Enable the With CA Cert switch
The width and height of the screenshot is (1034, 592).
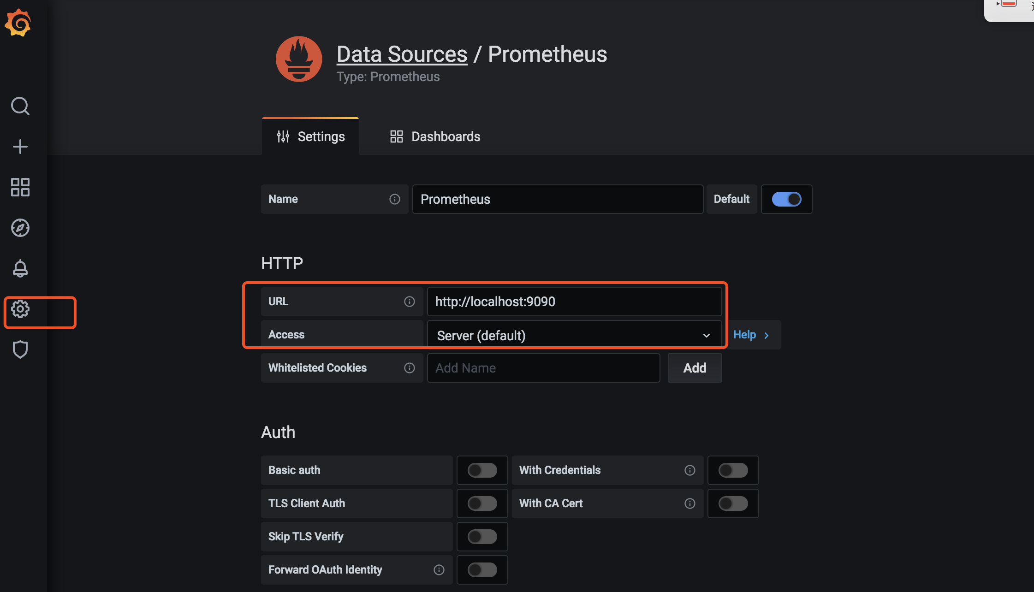click(x=733, y=503)
